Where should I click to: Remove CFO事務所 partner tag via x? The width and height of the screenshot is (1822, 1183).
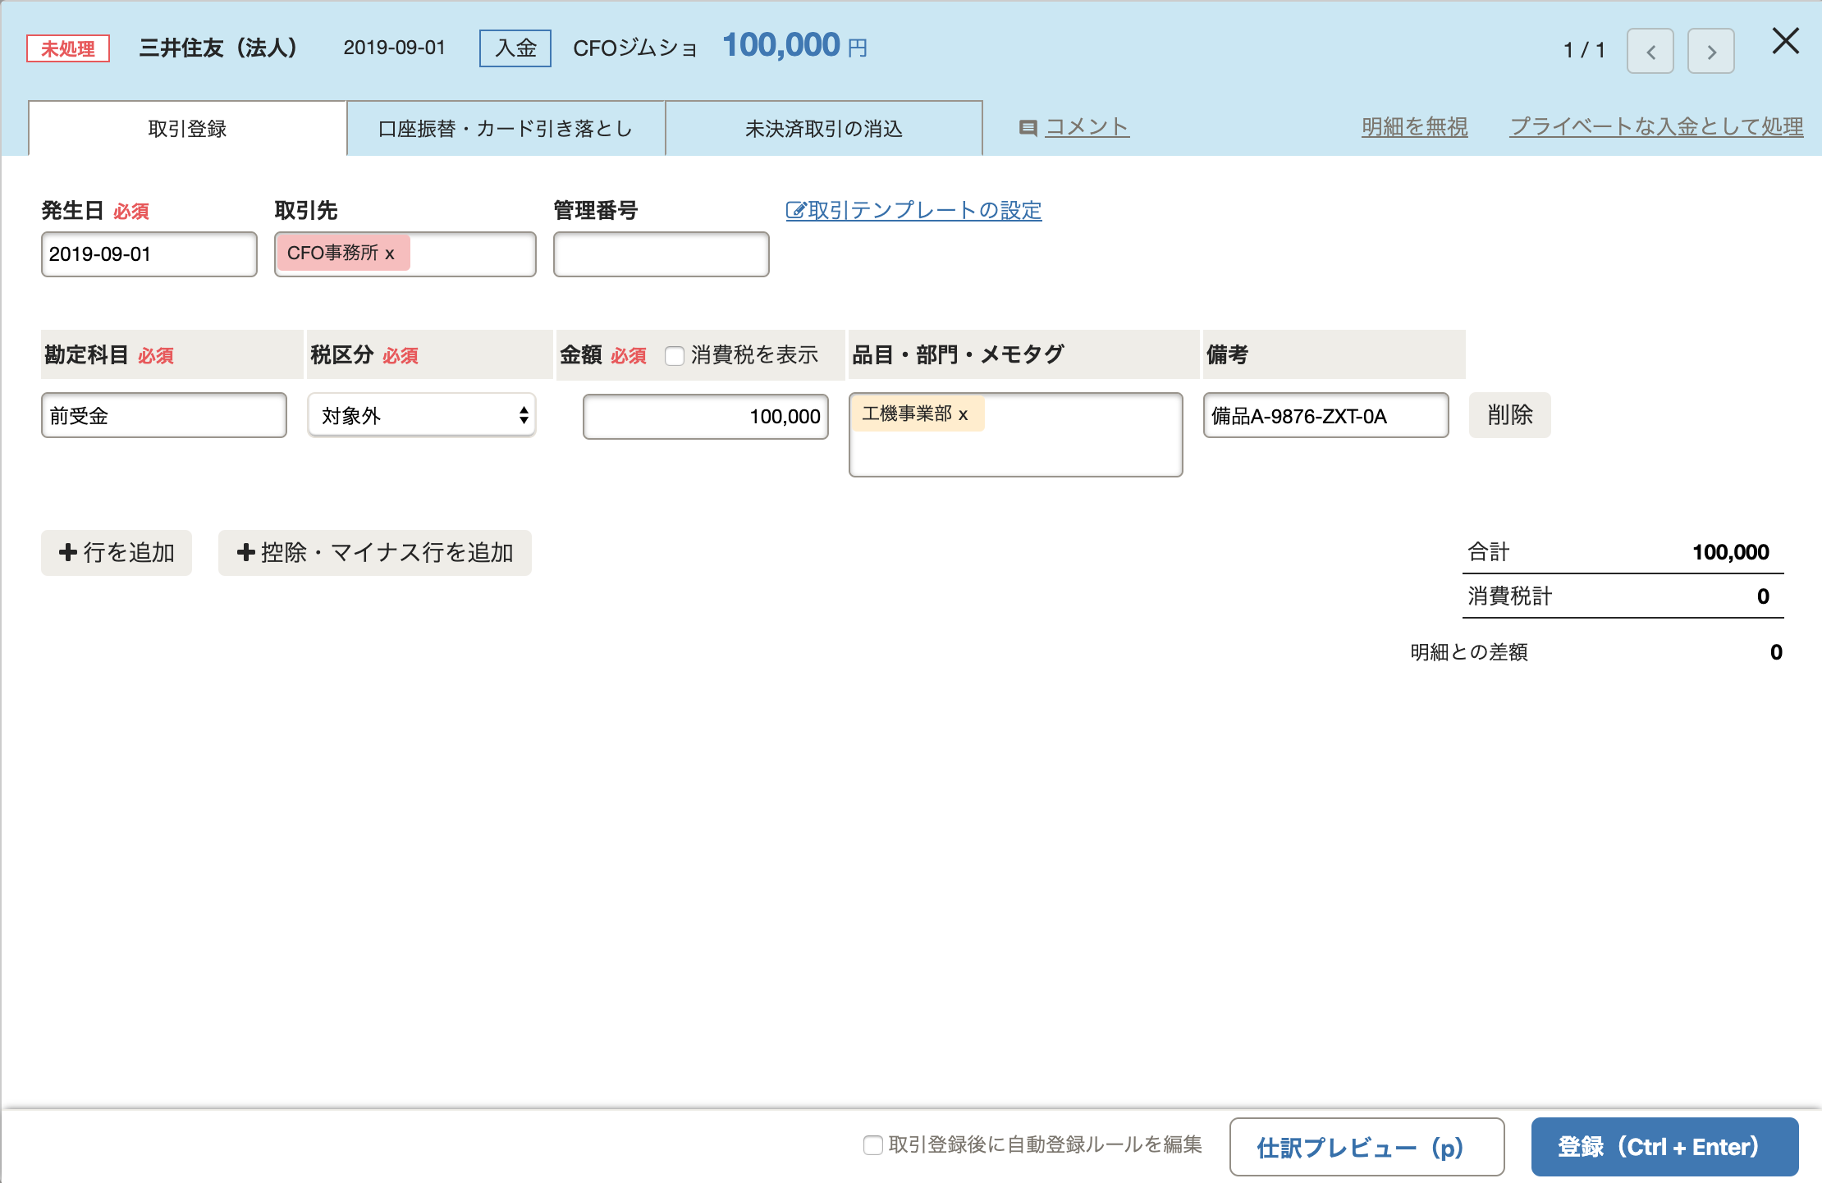pyautogui.click(x=390, y=253)
